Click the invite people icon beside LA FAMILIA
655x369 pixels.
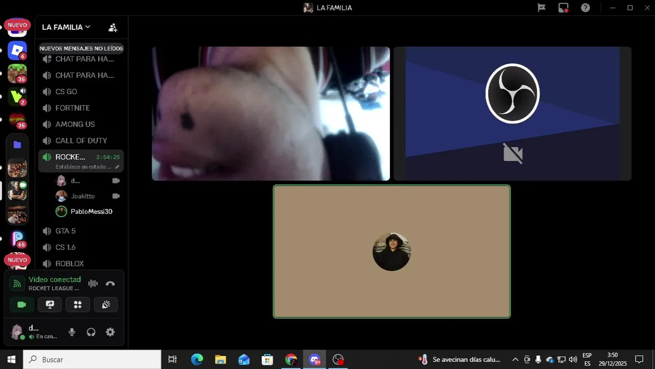[113, 28]
